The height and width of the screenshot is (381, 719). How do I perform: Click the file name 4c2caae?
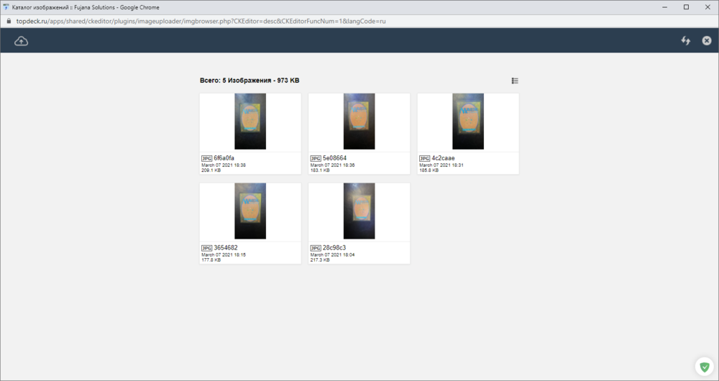(x=443, y=158)
